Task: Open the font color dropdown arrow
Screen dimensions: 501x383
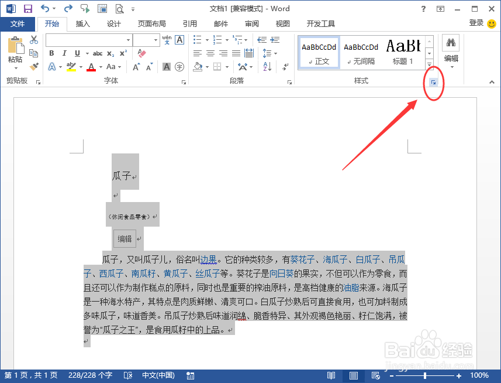Action: [x=100, y=66]
